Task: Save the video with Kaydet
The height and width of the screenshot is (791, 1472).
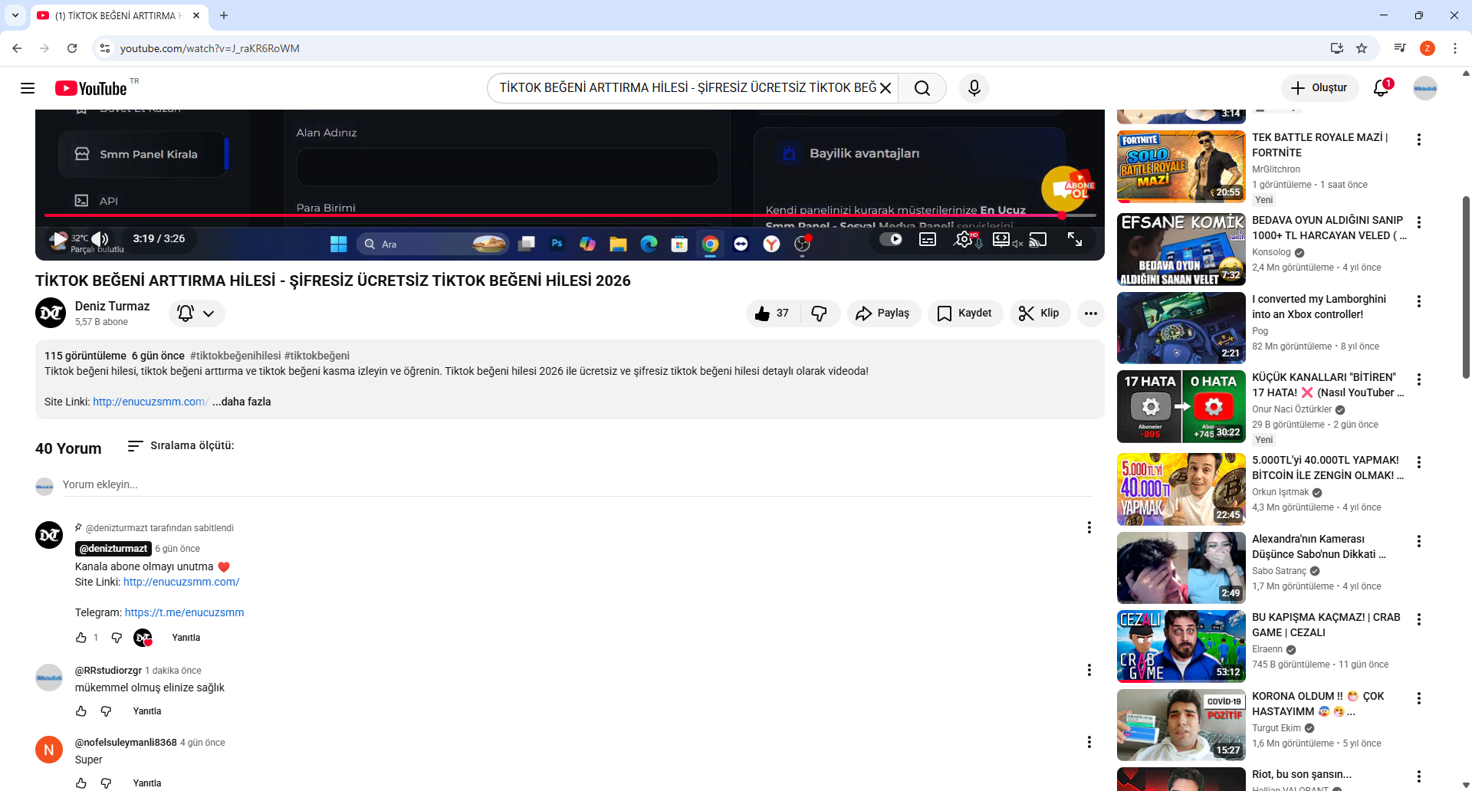Action: (964, 313)
